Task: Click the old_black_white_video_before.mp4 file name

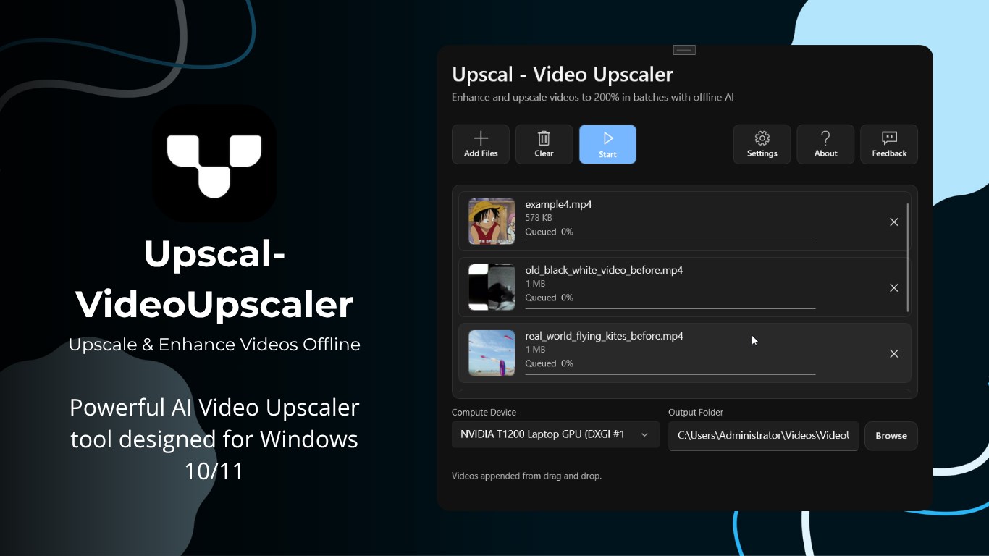Action: pos(604,270)
